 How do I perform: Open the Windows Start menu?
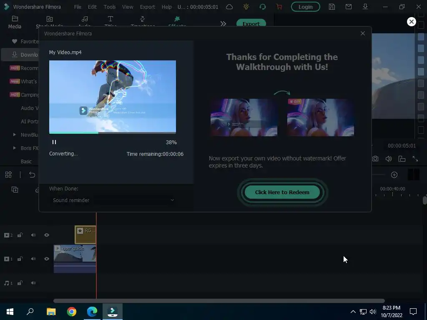pos(10,312)
